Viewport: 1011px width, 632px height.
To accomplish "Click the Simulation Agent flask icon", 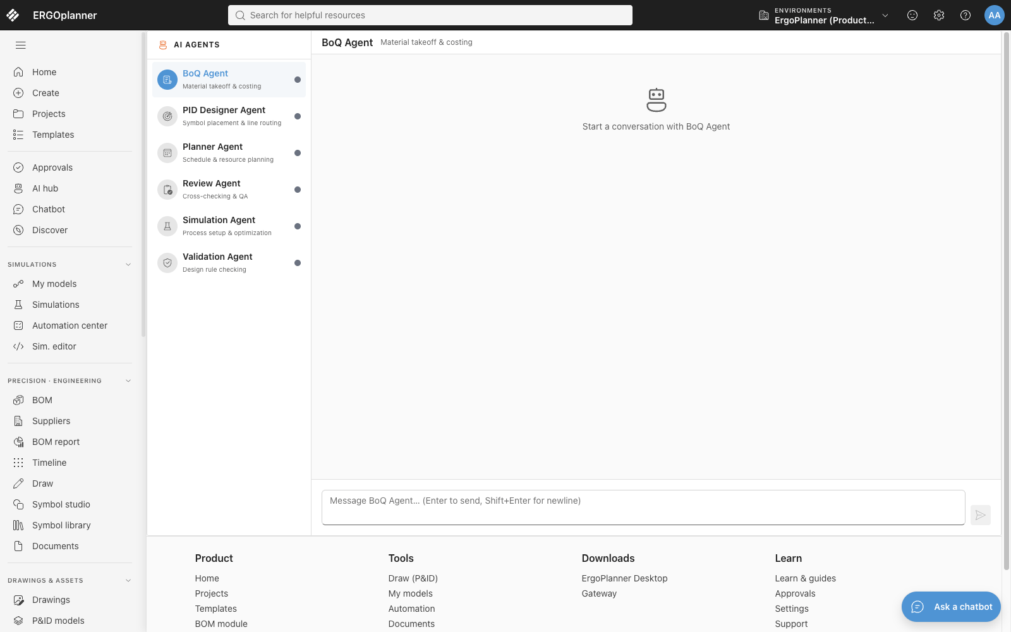I will pyautogui.click(x=167, y=226).
